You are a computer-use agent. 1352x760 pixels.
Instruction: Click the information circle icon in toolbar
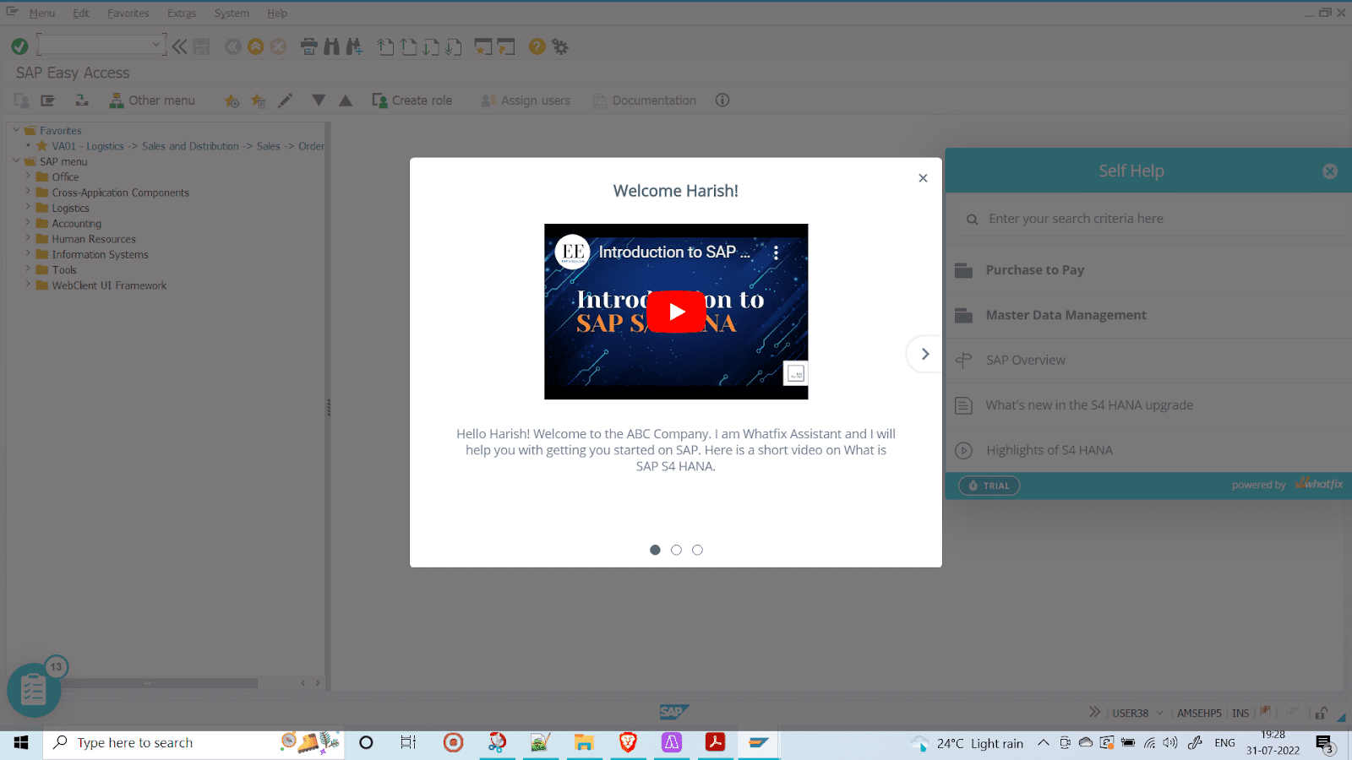(x=722, y=100)
